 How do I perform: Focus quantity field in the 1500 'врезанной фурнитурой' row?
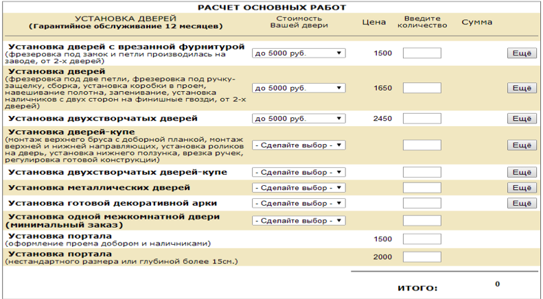(x=421, y=53)
